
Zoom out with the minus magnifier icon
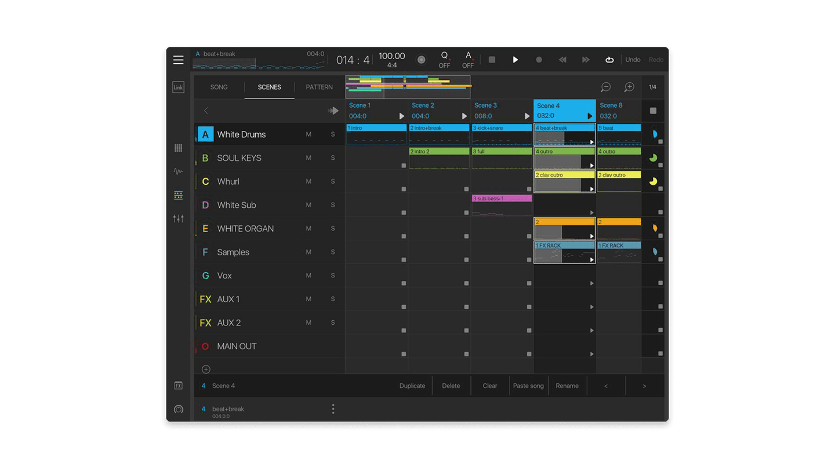(606, 87)
